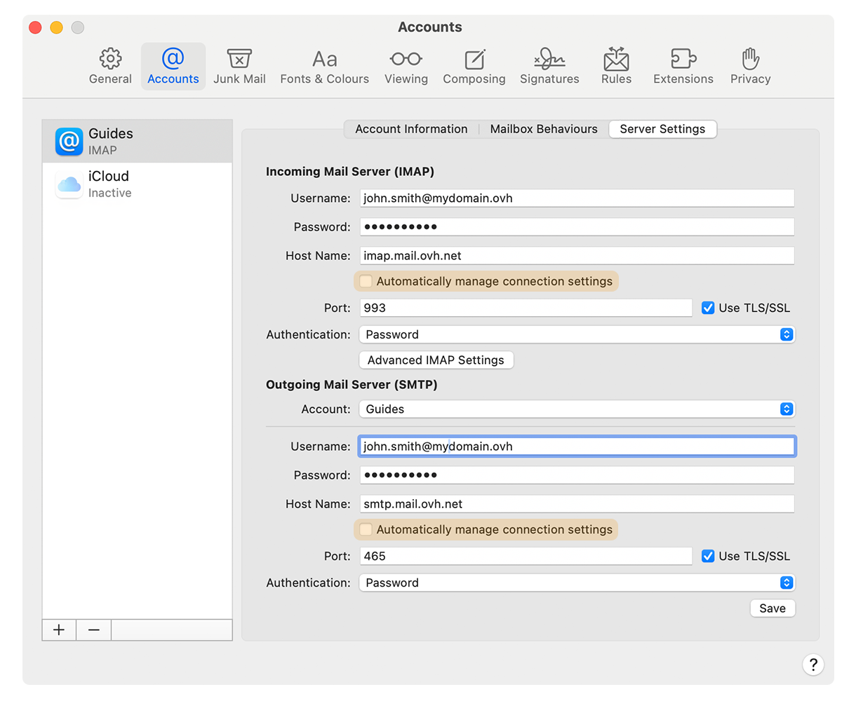Open the General settings pane
This screenshot has width=856, height=701.
tap(109, 66)
